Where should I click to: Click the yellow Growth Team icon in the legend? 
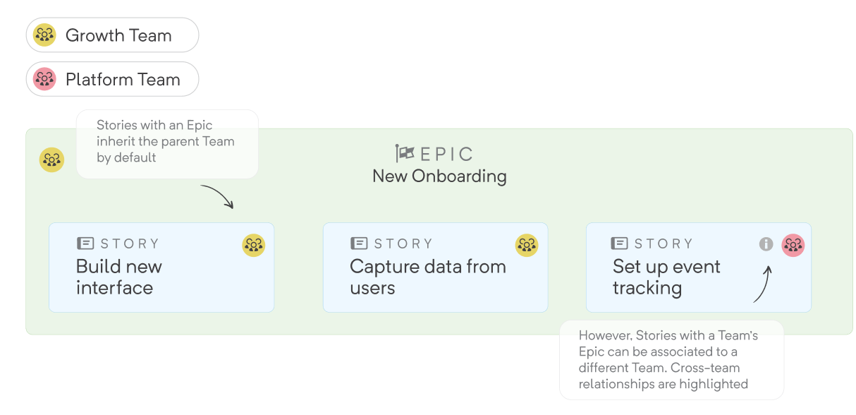coord(44,35)
